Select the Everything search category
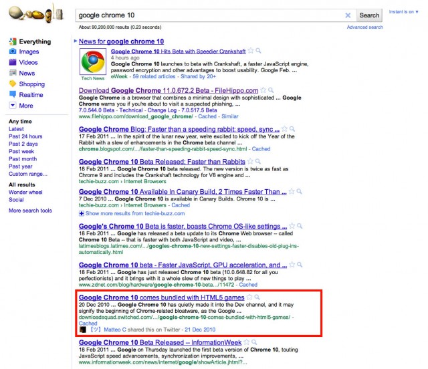 pos(35,41)
